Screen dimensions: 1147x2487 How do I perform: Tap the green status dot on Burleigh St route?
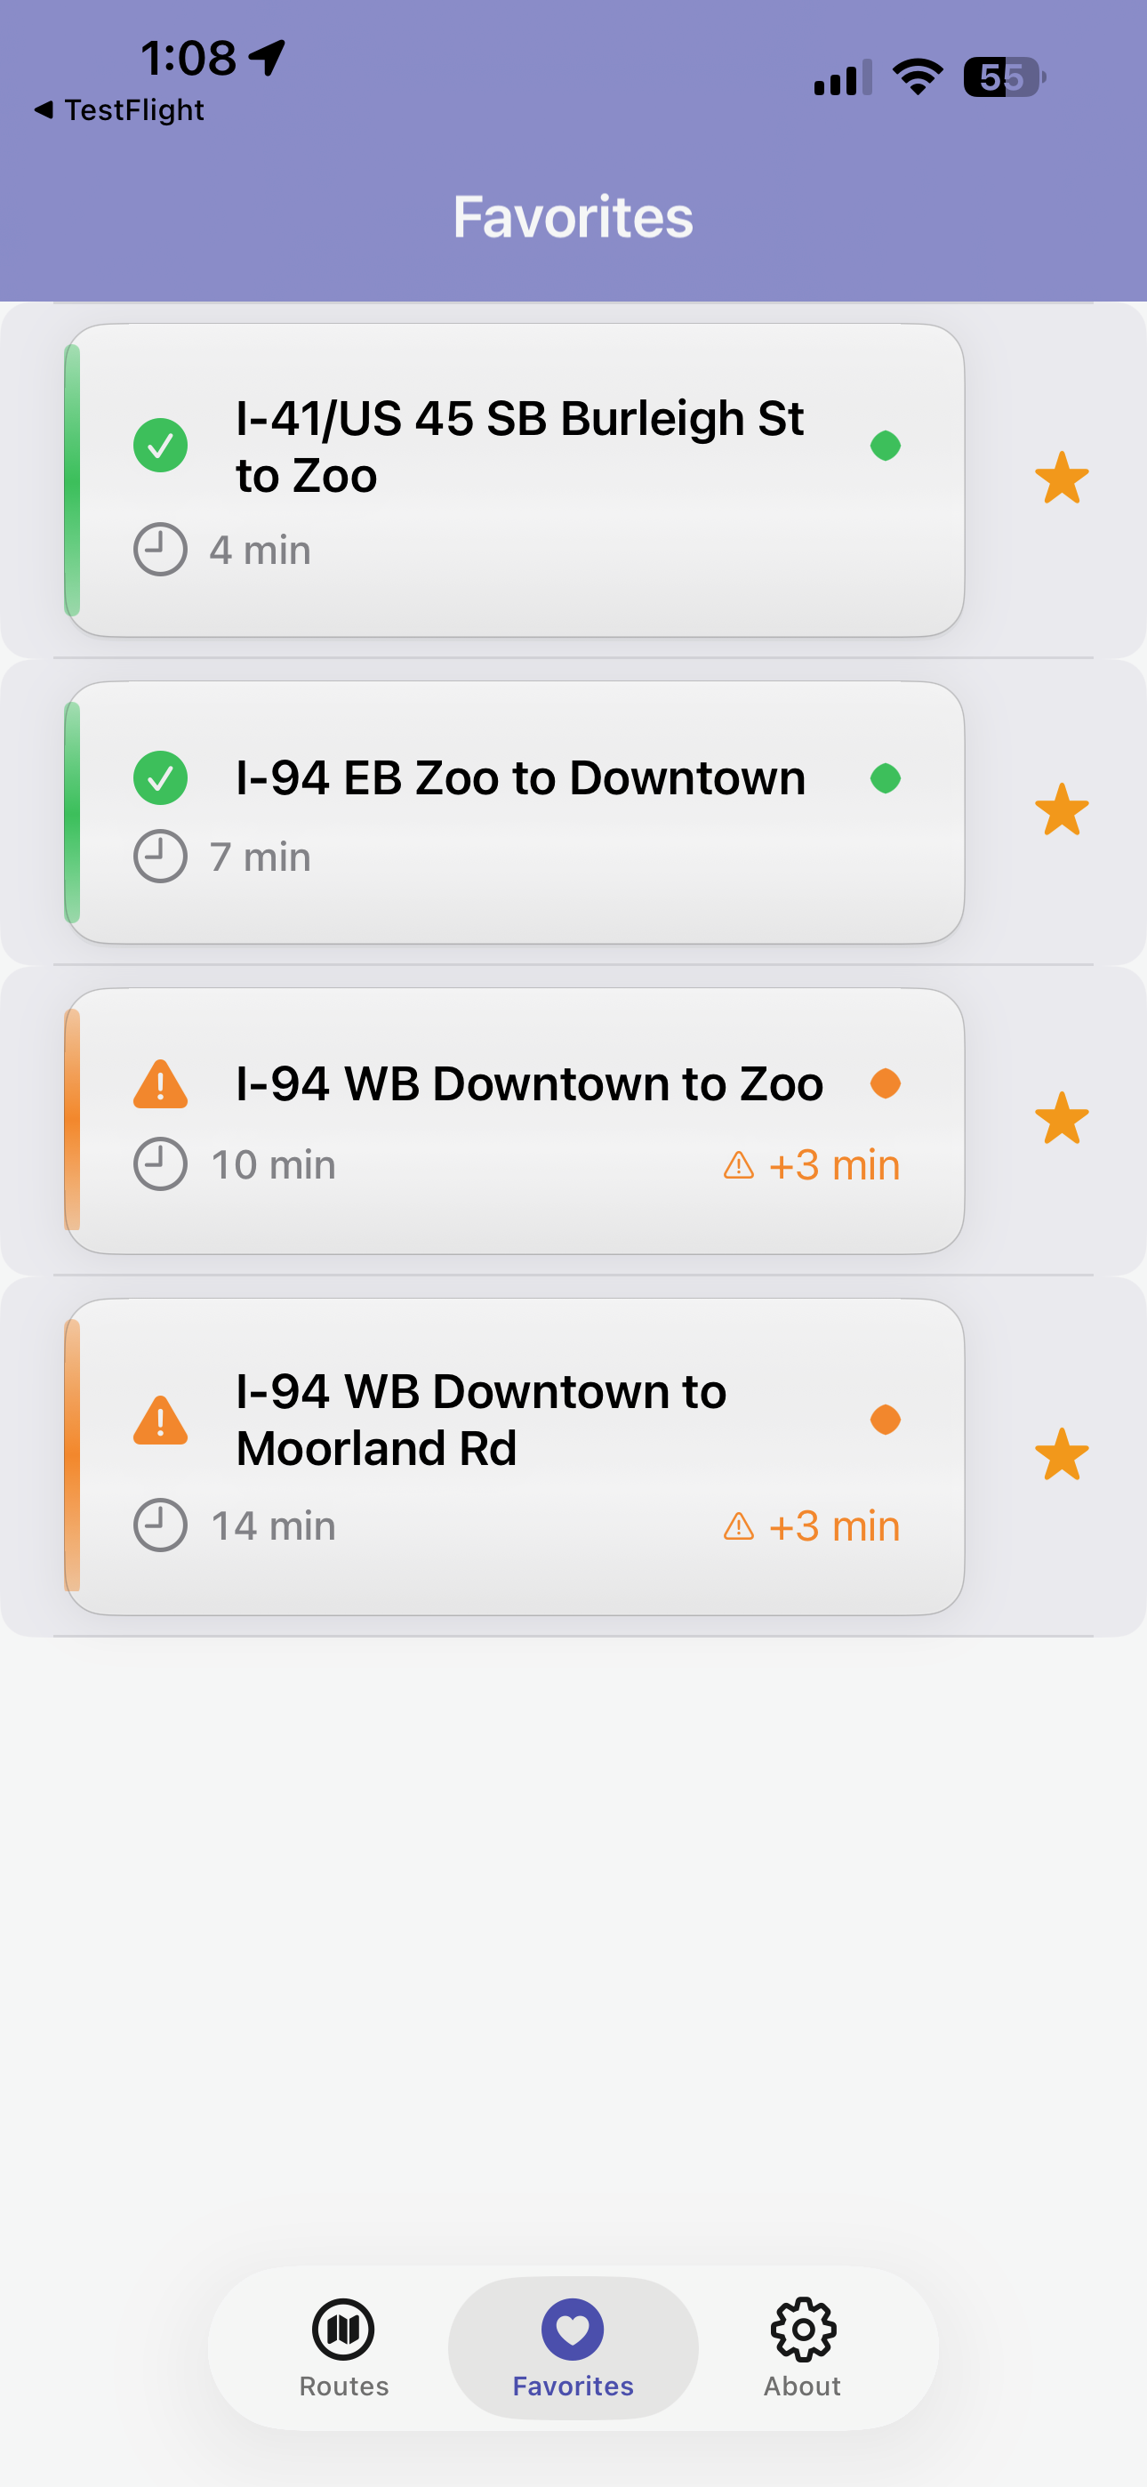[886, 446]
